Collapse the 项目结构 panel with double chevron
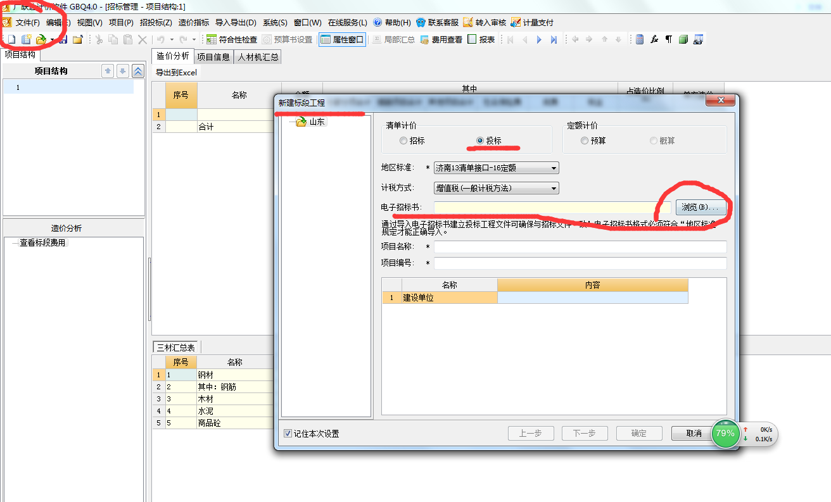Screen dimensions: 831x502 (137, 71)
